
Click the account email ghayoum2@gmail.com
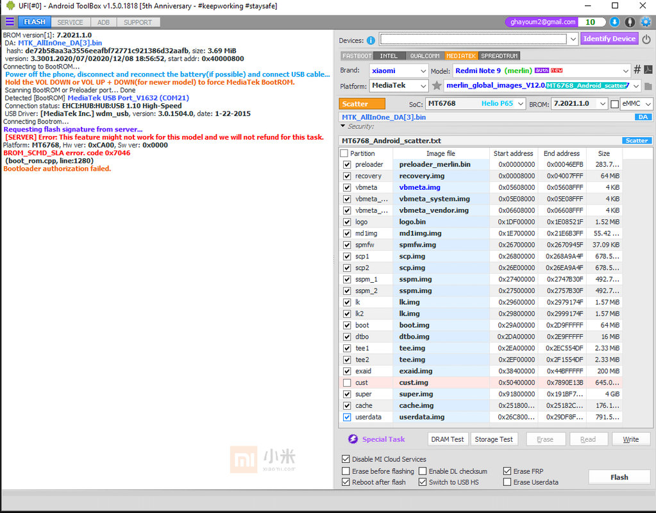(x=542, y=22)
